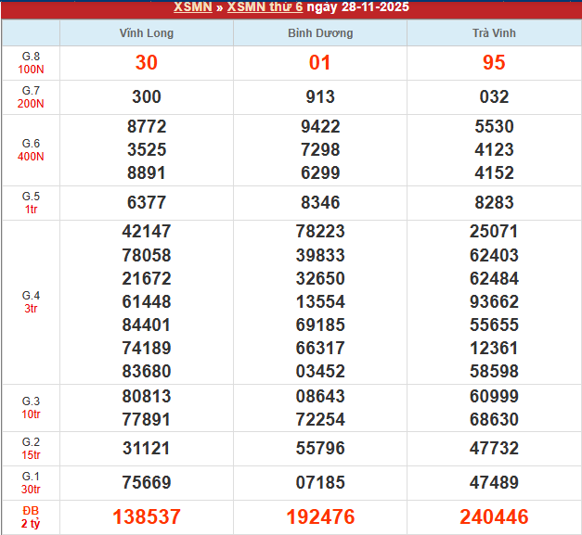Select G.7 number 913

(x=320, y=96)
